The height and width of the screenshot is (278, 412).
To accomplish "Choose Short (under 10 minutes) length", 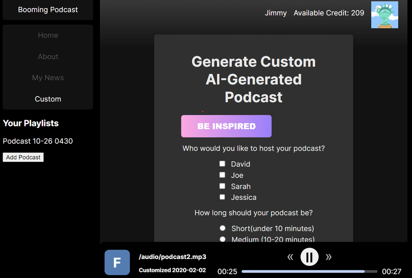I will pos(223,228).
